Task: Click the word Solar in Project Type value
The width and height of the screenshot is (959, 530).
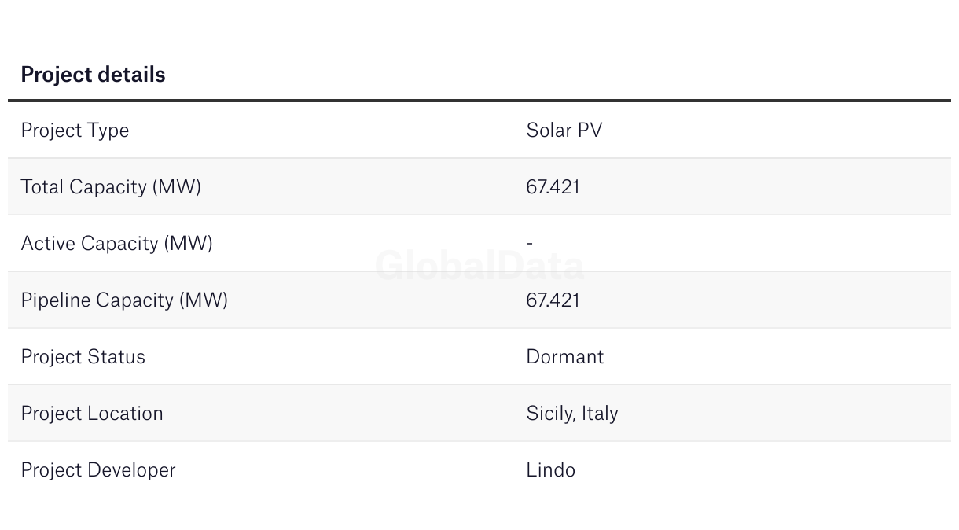Action: [x=549, y=131]
